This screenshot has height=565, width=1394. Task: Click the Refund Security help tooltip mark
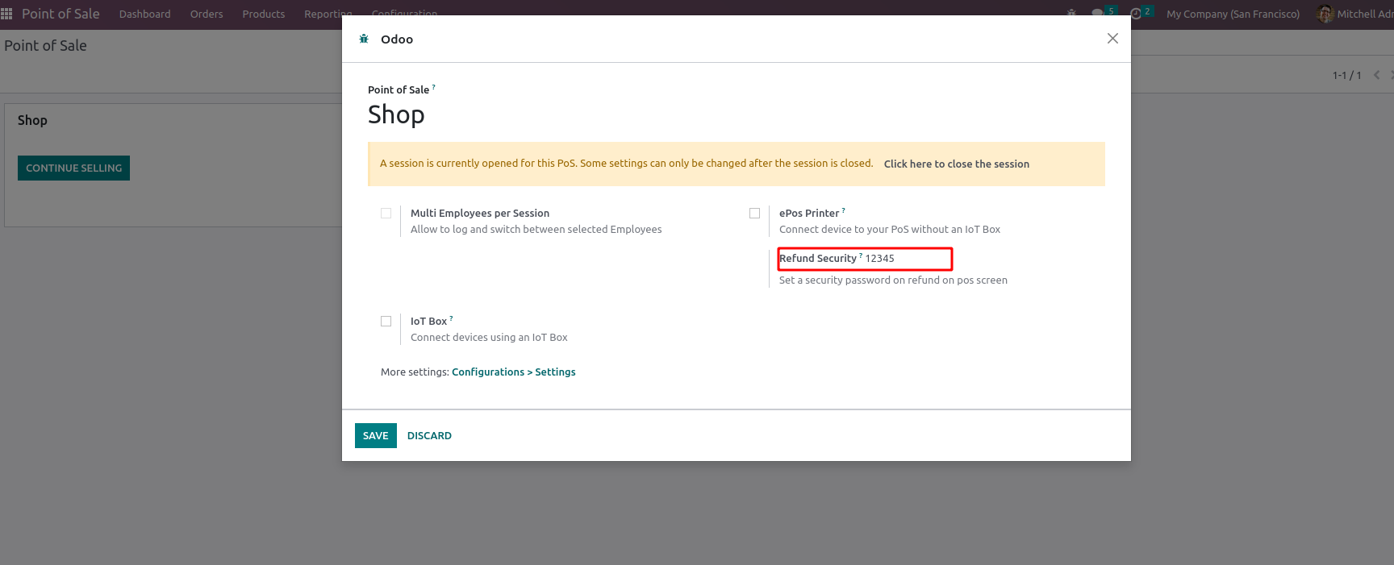click(861, 255)
